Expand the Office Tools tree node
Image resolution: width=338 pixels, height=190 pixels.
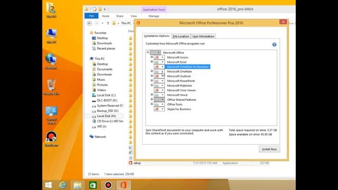[152, 104]
